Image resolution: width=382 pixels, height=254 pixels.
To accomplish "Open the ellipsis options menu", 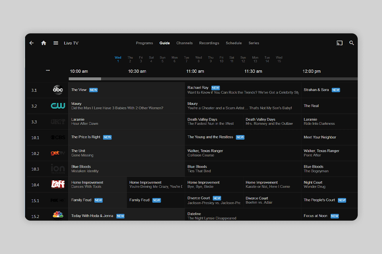I will [48, 70].
